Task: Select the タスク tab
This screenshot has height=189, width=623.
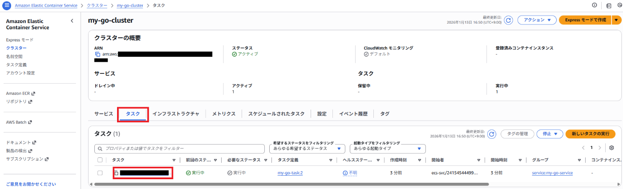Action: point(133,114)
